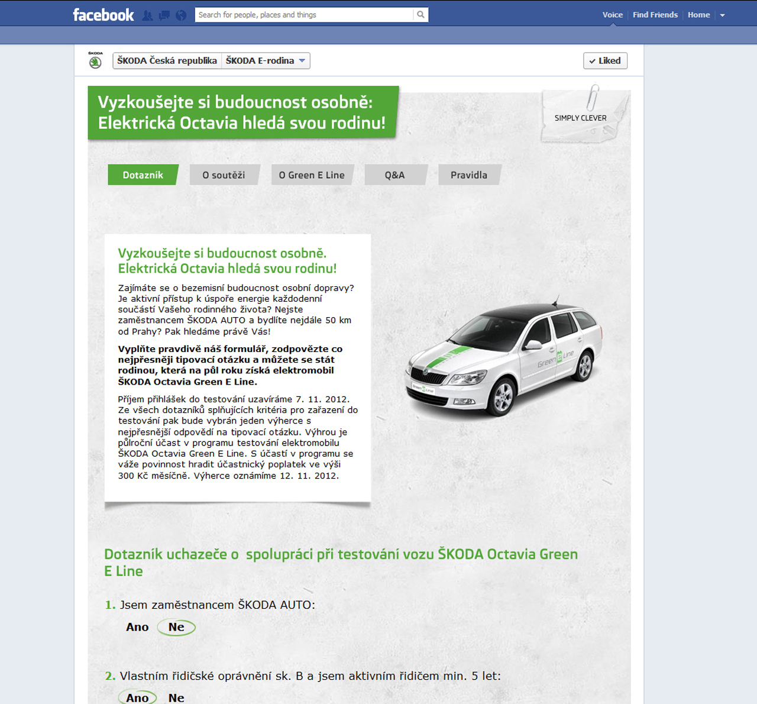Click the ŠKODA logo beside page name
The width and height of the screenshot is (757, 704).
(95, 60)
